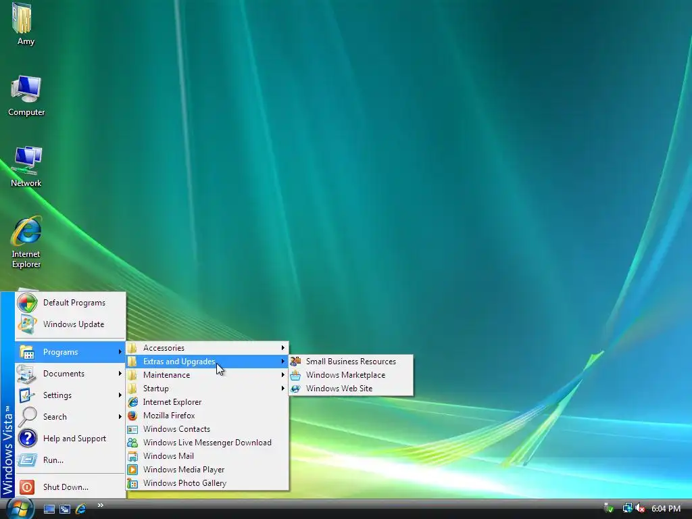Screen dimensions: 692x519
Task: Open the Accessories folder
Action: [207, 348]
